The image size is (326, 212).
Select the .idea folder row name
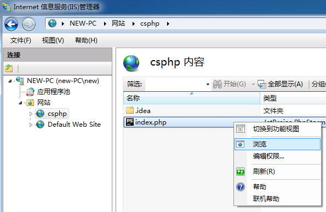coord(143,111)
